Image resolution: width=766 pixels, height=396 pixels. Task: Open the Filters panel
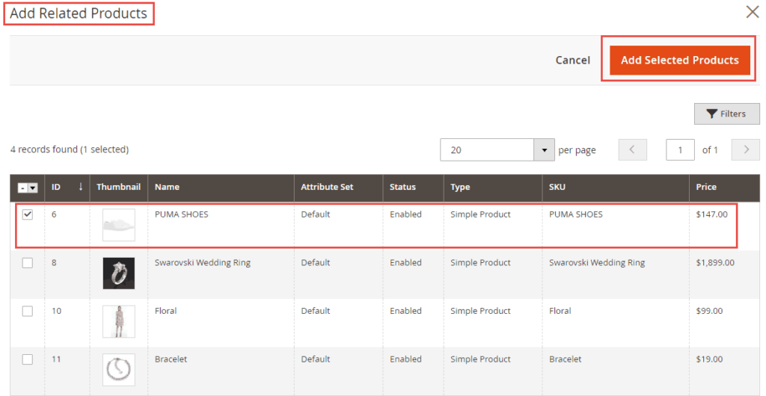pyautogui.click(x=727, y=114)
